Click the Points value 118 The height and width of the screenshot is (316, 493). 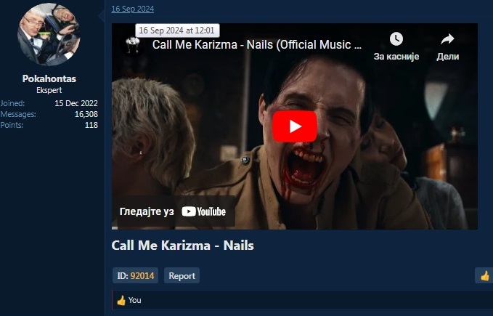point(91,125)
